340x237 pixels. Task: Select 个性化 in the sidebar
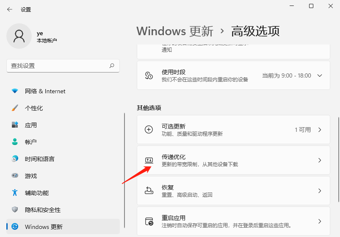coord(34,108)
